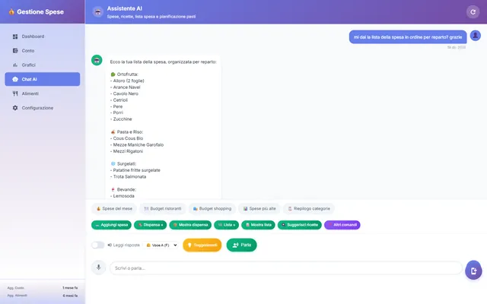Click the refresh chat icon in header
Screen dimensions: 487x304
[473, 12]
